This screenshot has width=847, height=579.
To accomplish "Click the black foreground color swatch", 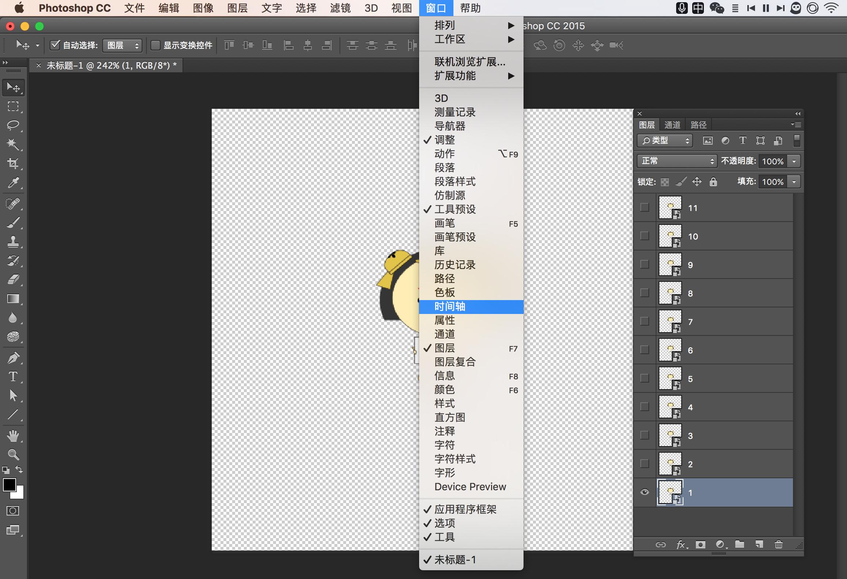I will point(9,485).
